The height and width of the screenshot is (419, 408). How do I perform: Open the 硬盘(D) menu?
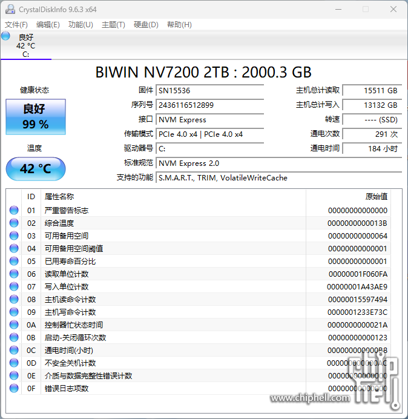[x=146, y=25]
